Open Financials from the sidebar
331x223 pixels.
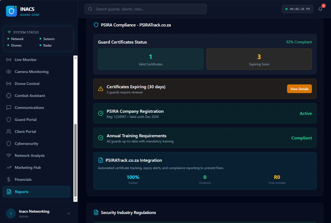36,179
